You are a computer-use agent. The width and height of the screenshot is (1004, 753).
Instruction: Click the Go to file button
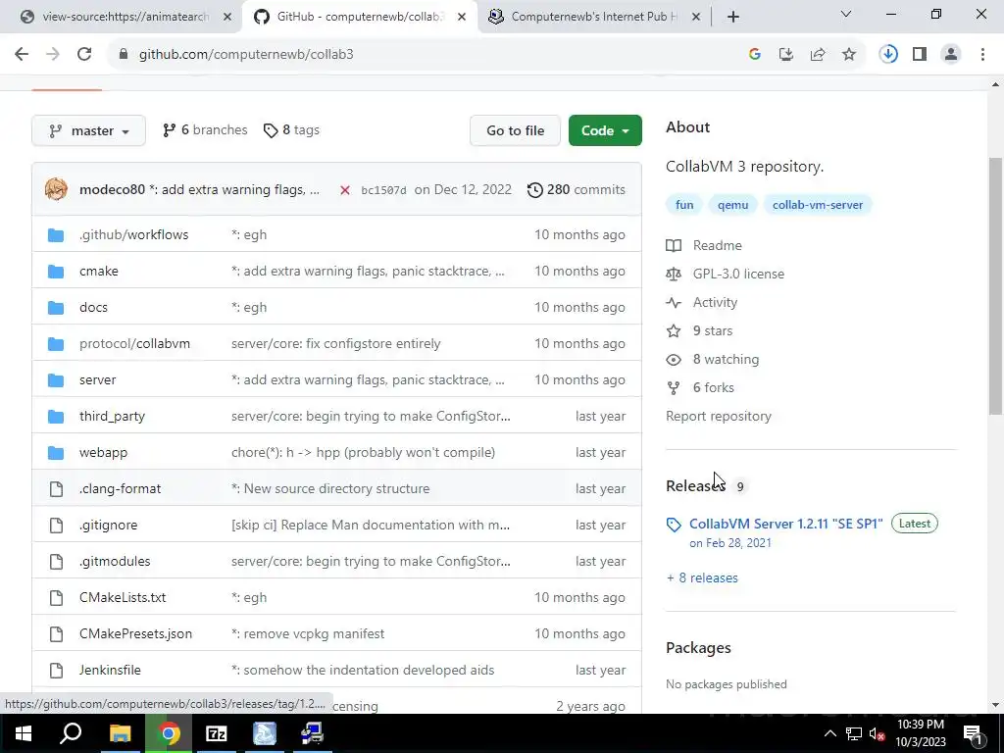pos(515,130)
